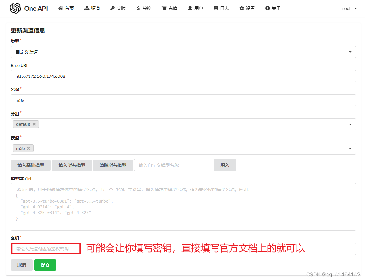Click the green 提交 submit button
The width and height of the screenshot is (365, 280).
[x=45, y=265]
